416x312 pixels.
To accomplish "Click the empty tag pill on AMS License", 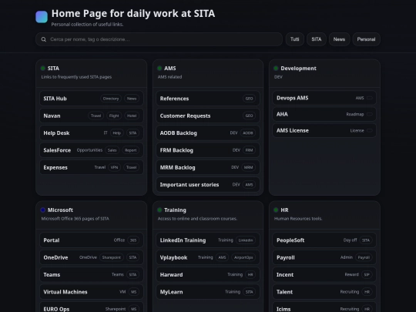I will [370, 130].
